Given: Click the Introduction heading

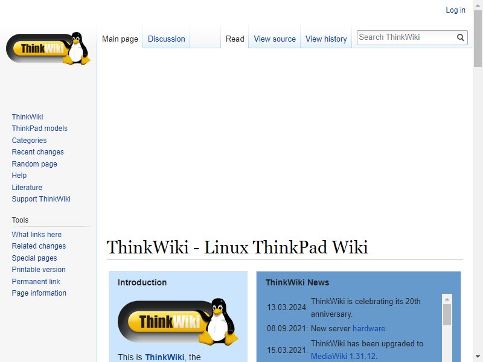Looking at the screenshot, I should tap(142, 282).
